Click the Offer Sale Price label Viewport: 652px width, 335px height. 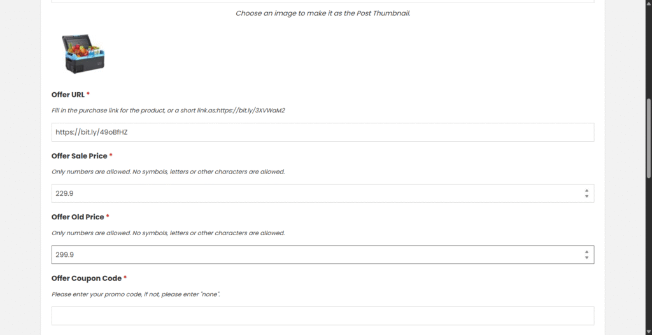(x=79, y=156)
